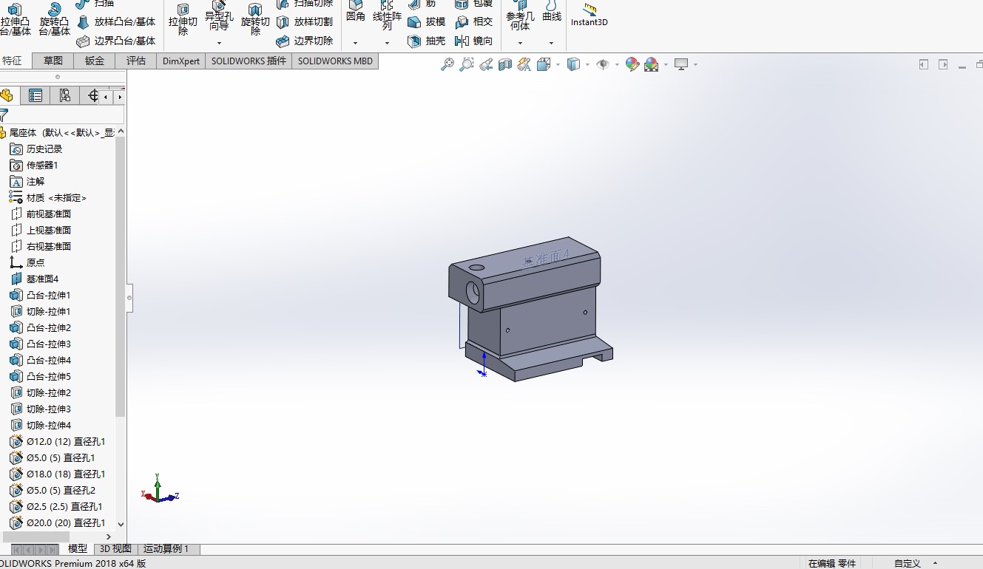Open the View Orientation cube icon
983x569 pixels.
[x=544, y=65]
